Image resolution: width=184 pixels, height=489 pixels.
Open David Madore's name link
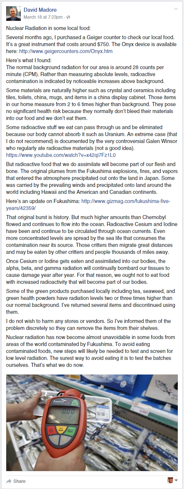pos(40,10)
